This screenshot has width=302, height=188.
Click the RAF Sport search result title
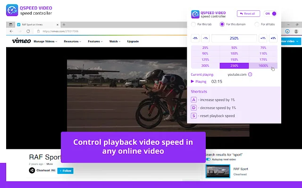click(241, 169)
